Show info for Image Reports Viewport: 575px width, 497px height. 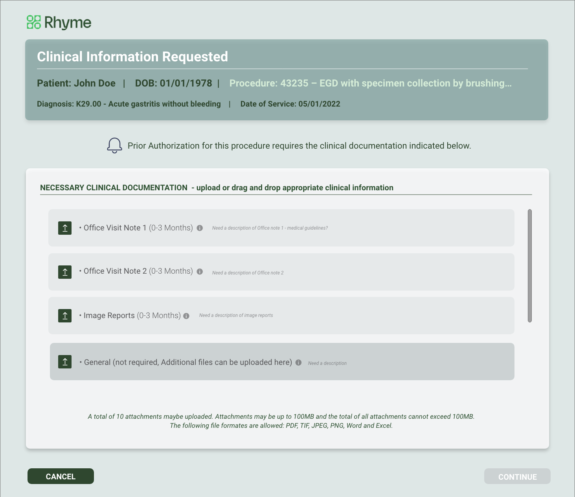click(186, 316)
